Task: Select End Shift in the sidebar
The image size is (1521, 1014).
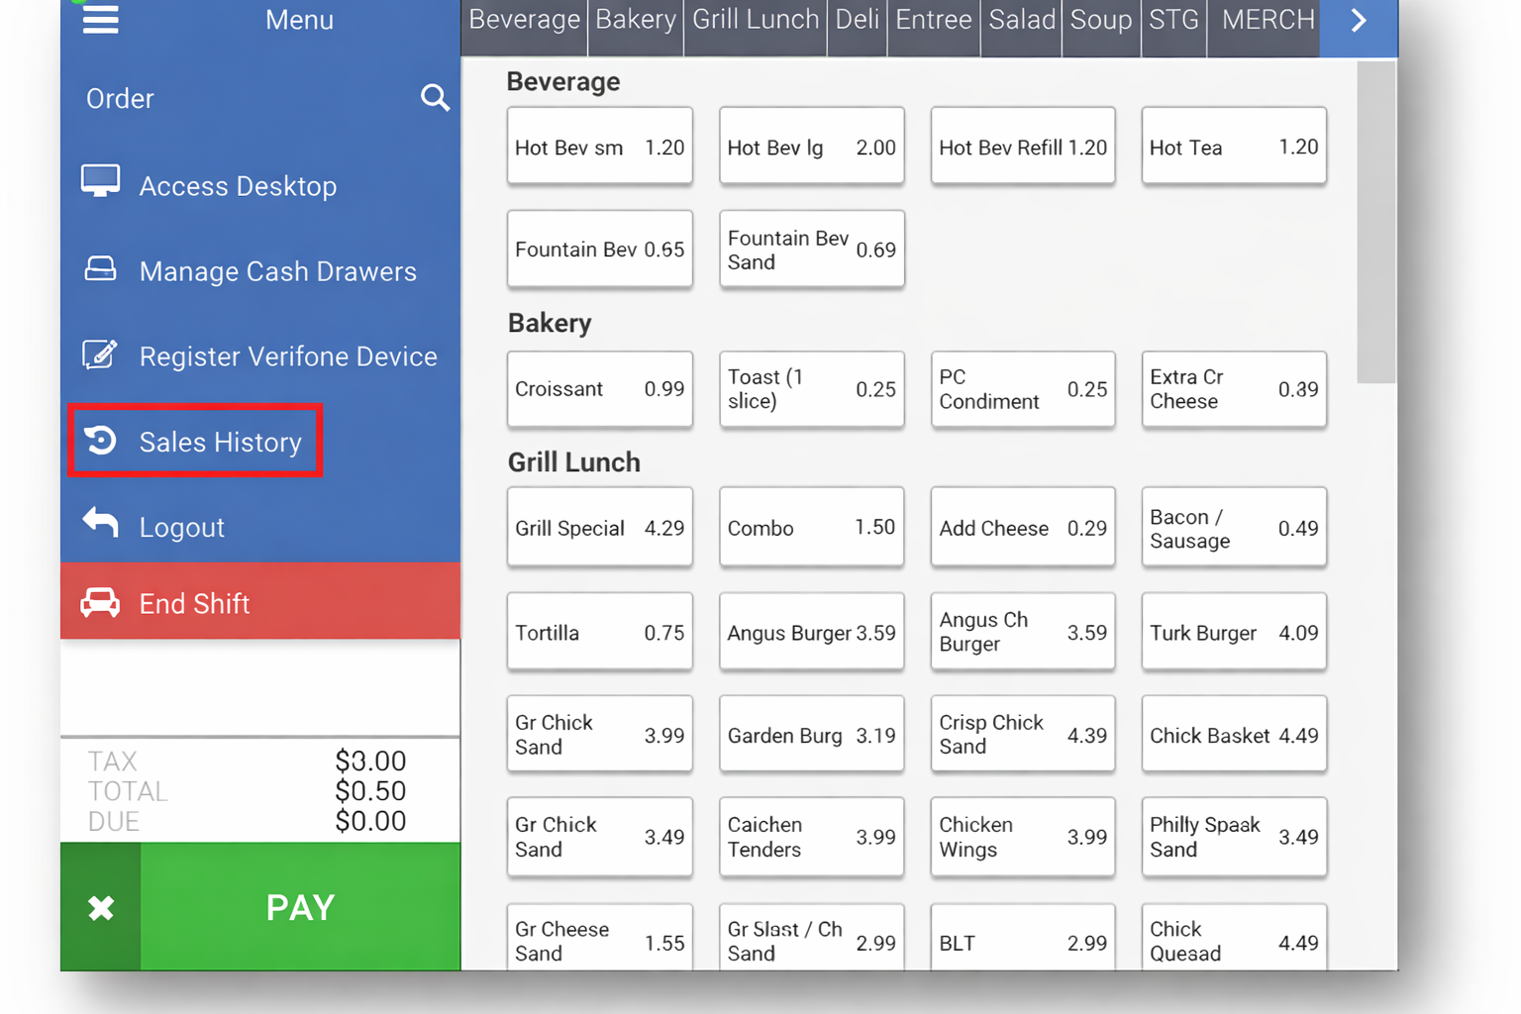Action: [194, 602]
